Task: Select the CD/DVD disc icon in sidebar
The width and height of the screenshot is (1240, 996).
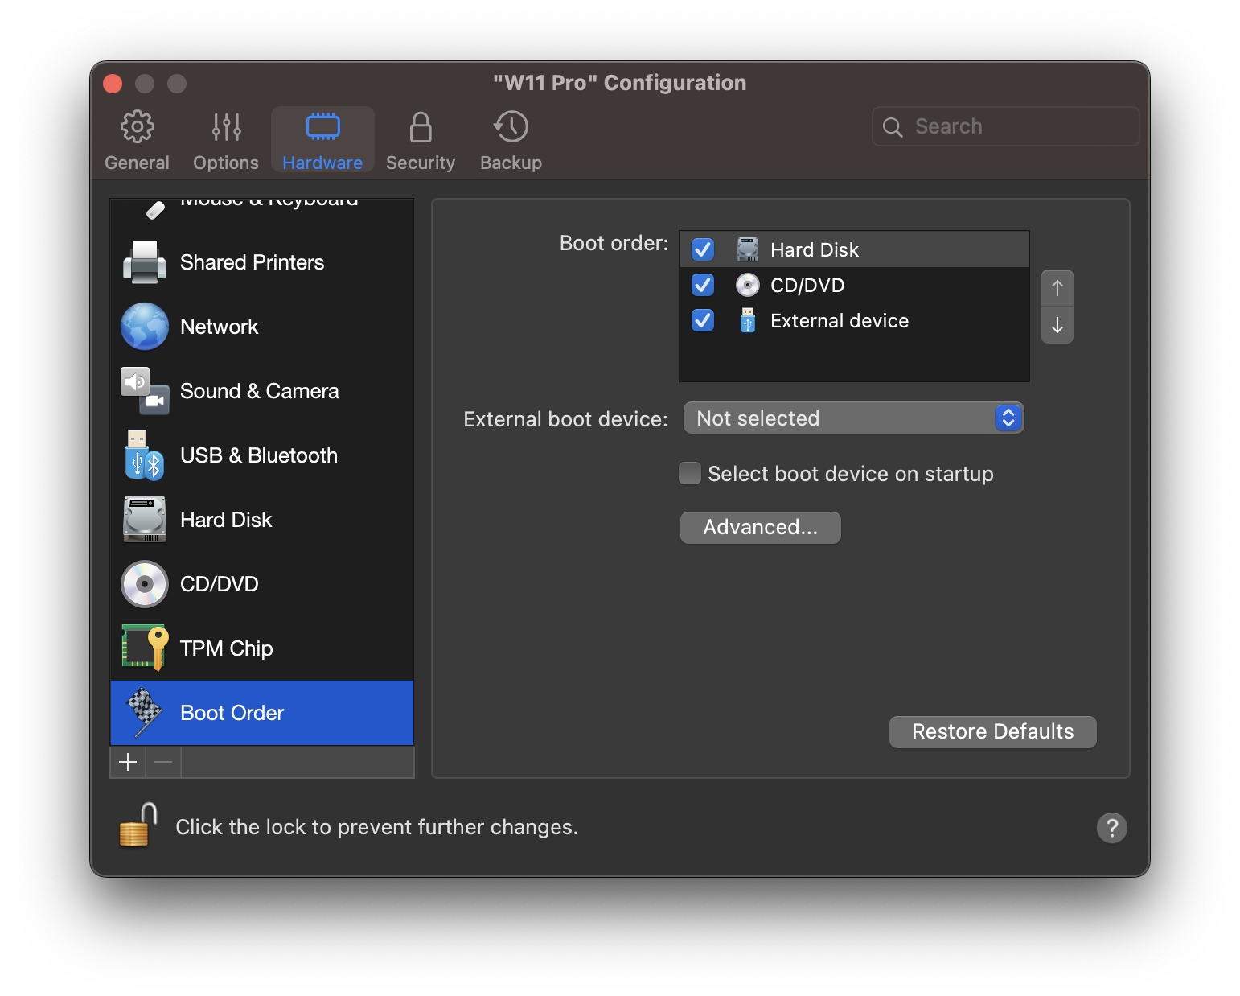Action: click(145, 584)
